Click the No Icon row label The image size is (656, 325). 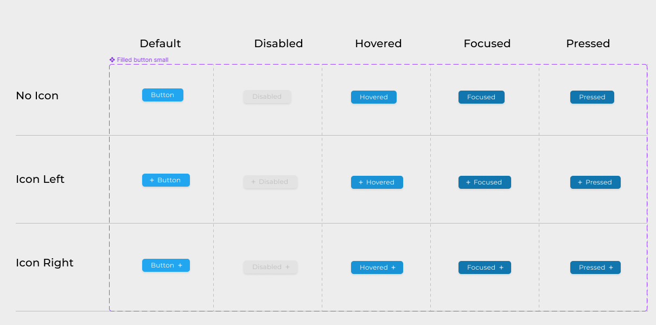(x=37, y=95)
